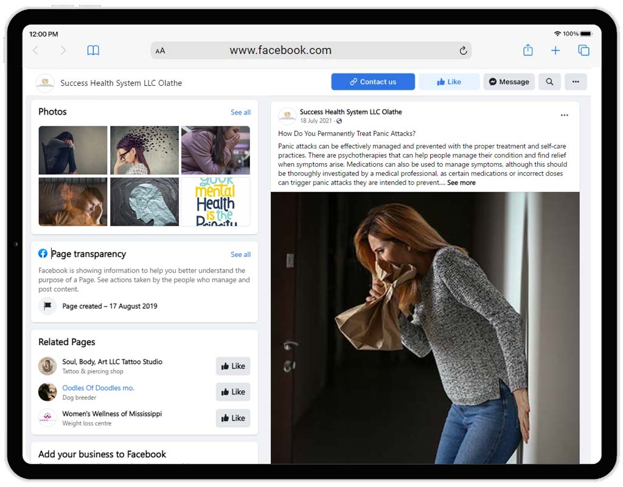This screenshot has width=623, height=487.
Task: Open the page header three-dots menu
Action: pyautogui.click(x=576, y=82)
